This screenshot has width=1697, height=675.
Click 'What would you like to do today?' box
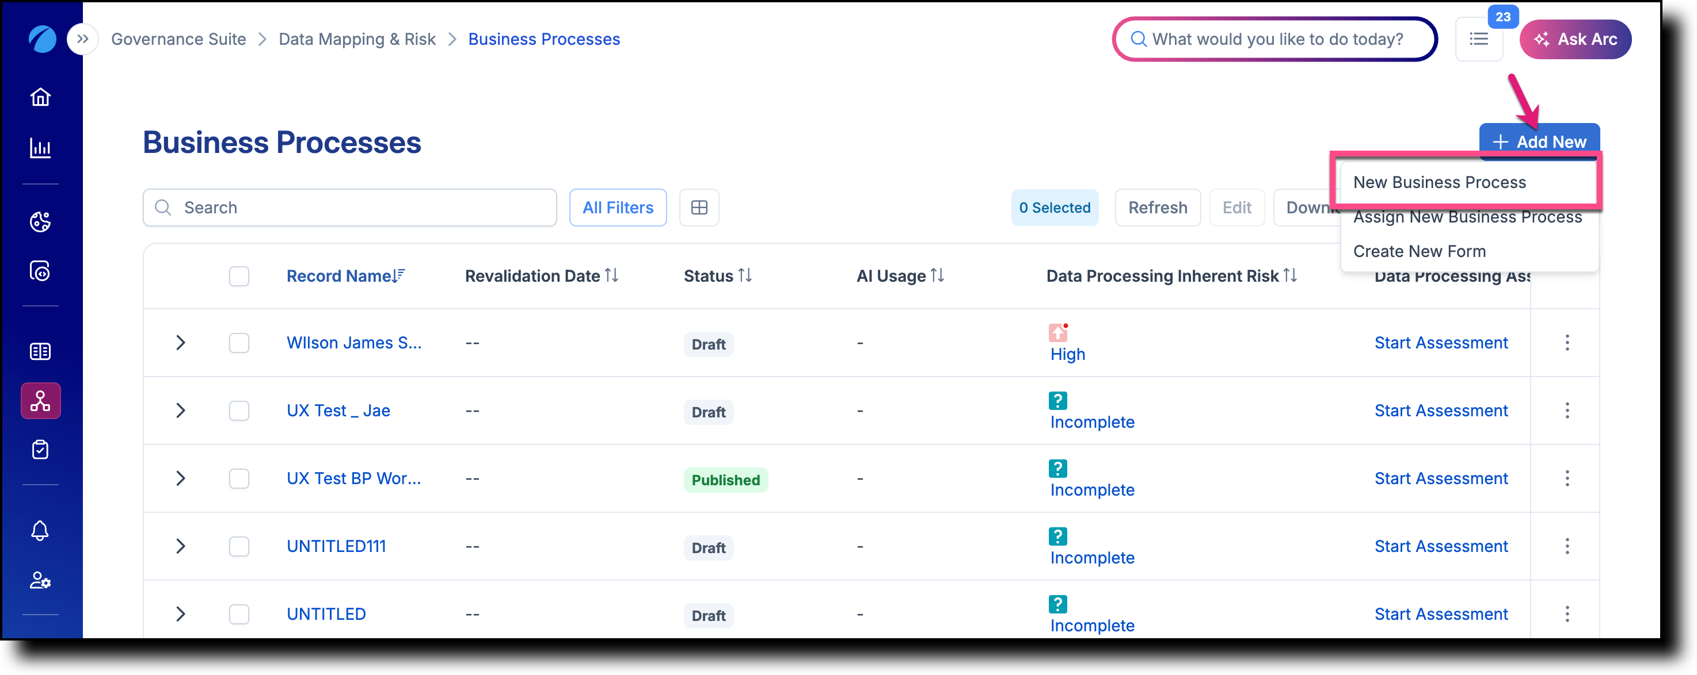point(1274,39)
